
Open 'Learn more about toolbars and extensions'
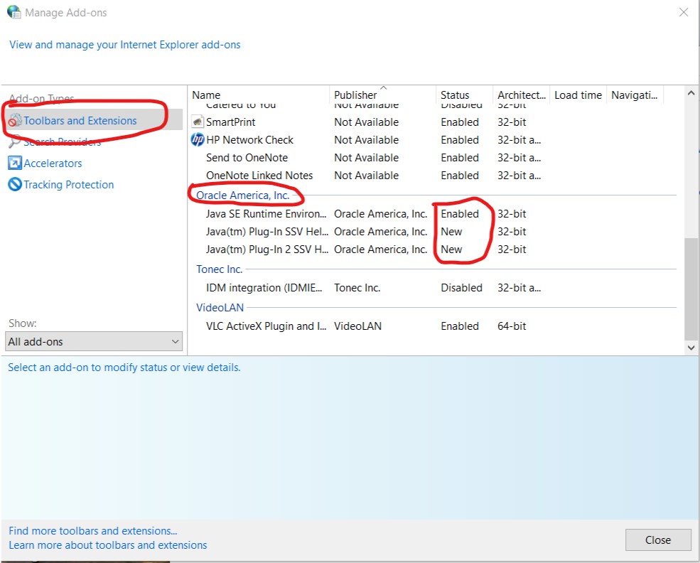coord(108,545)
